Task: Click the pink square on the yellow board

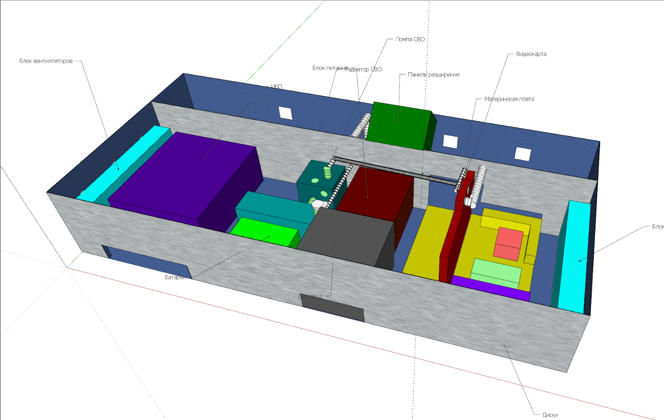Action: click(509, 244)
